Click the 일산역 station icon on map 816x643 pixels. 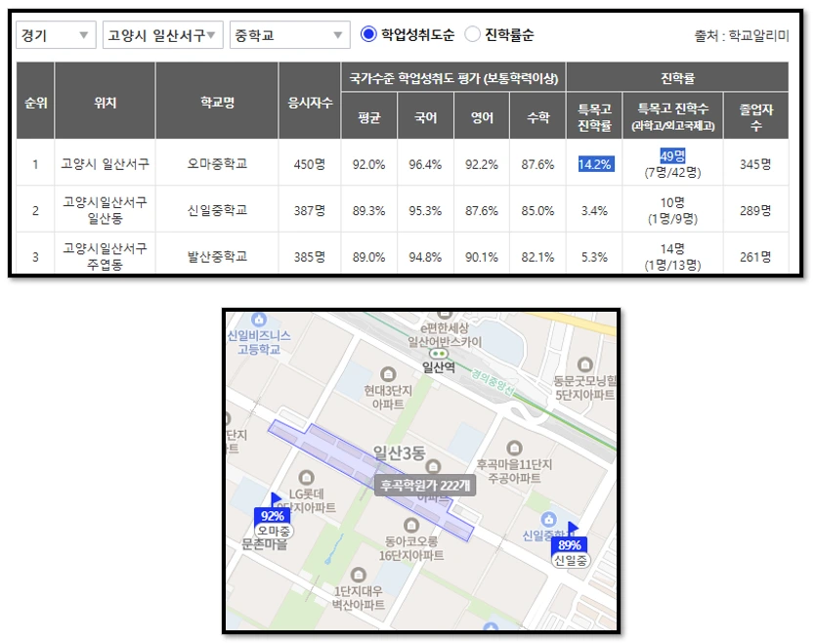pyautogui.click(x=439, y=354)
